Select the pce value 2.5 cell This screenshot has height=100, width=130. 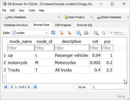point(107,70)
